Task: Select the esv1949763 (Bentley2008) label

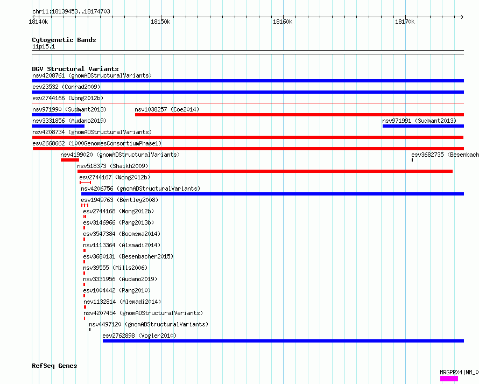Action: tap(119, 200)
